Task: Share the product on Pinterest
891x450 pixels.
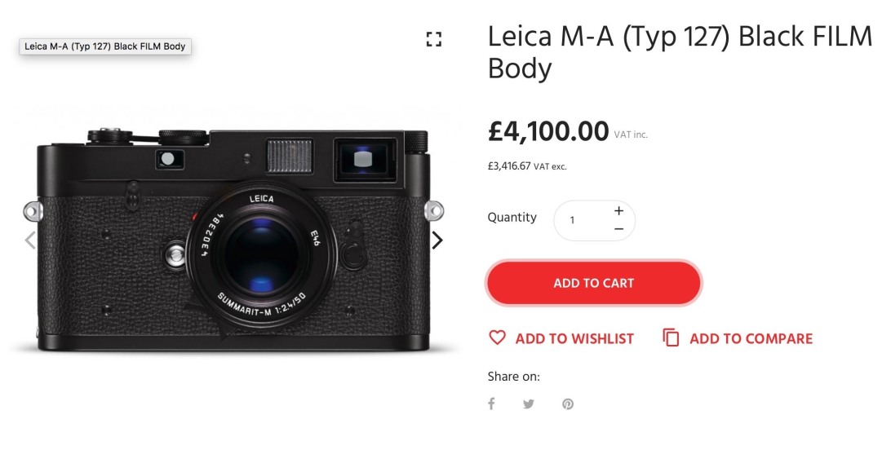Action: [x=567, y=404]
